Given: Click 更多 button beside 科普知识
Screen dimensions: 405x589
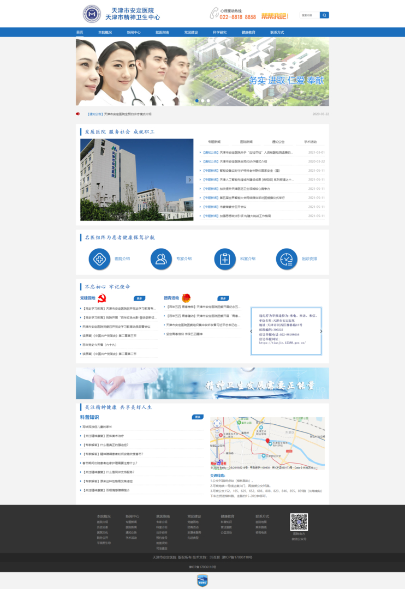Looking at the screenshot, I should [198, 417].
